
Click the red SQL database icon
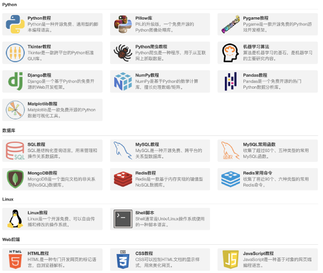15,151
